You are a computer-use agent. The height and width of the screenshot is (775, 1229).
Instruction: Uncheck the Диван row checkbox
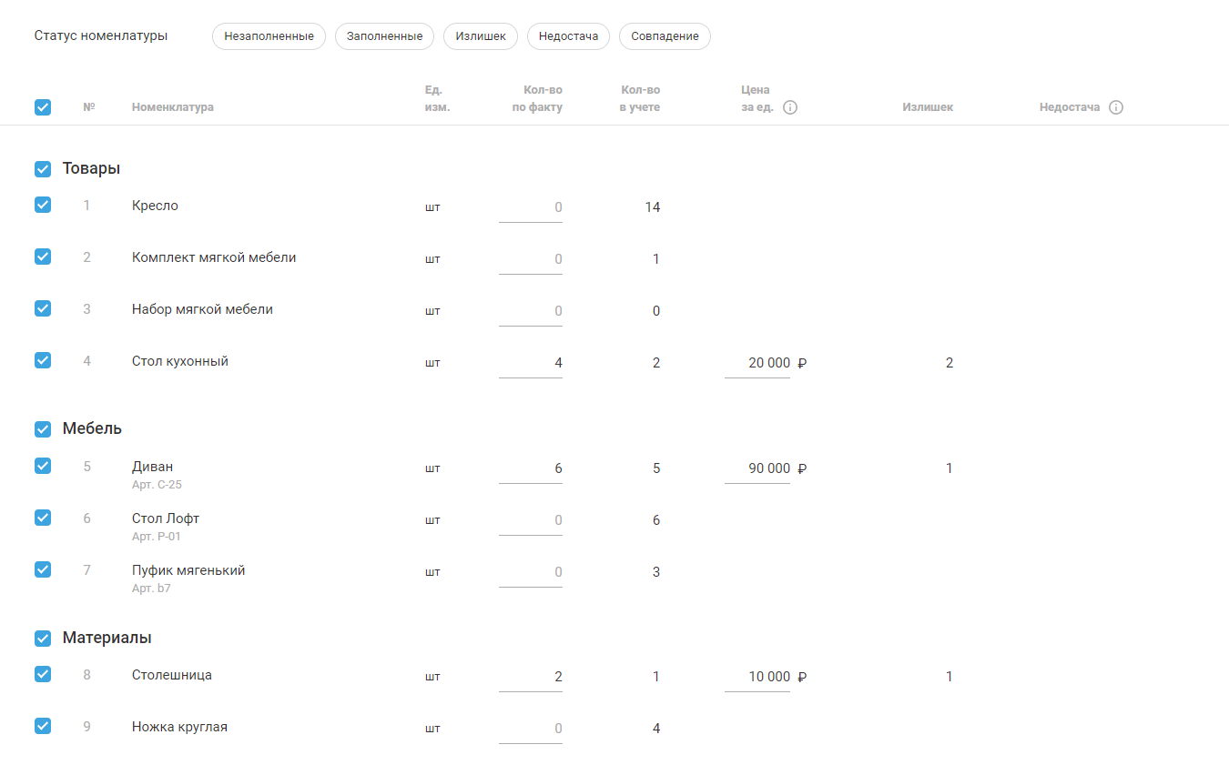(x=43, y=466)
